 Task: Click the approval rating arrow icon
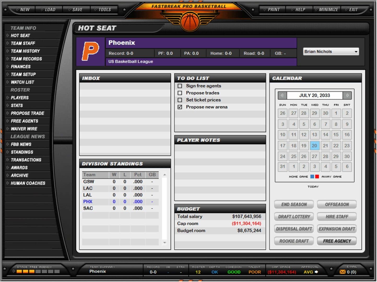[317, 272]
